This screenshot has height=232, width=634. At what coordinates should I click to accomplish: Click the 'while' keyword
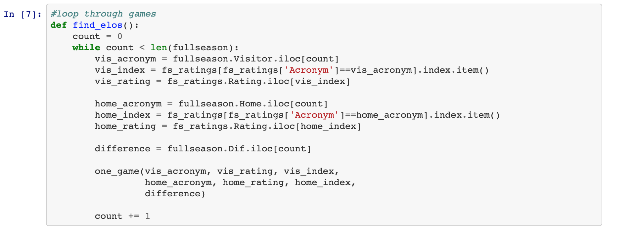pos(86,48)
